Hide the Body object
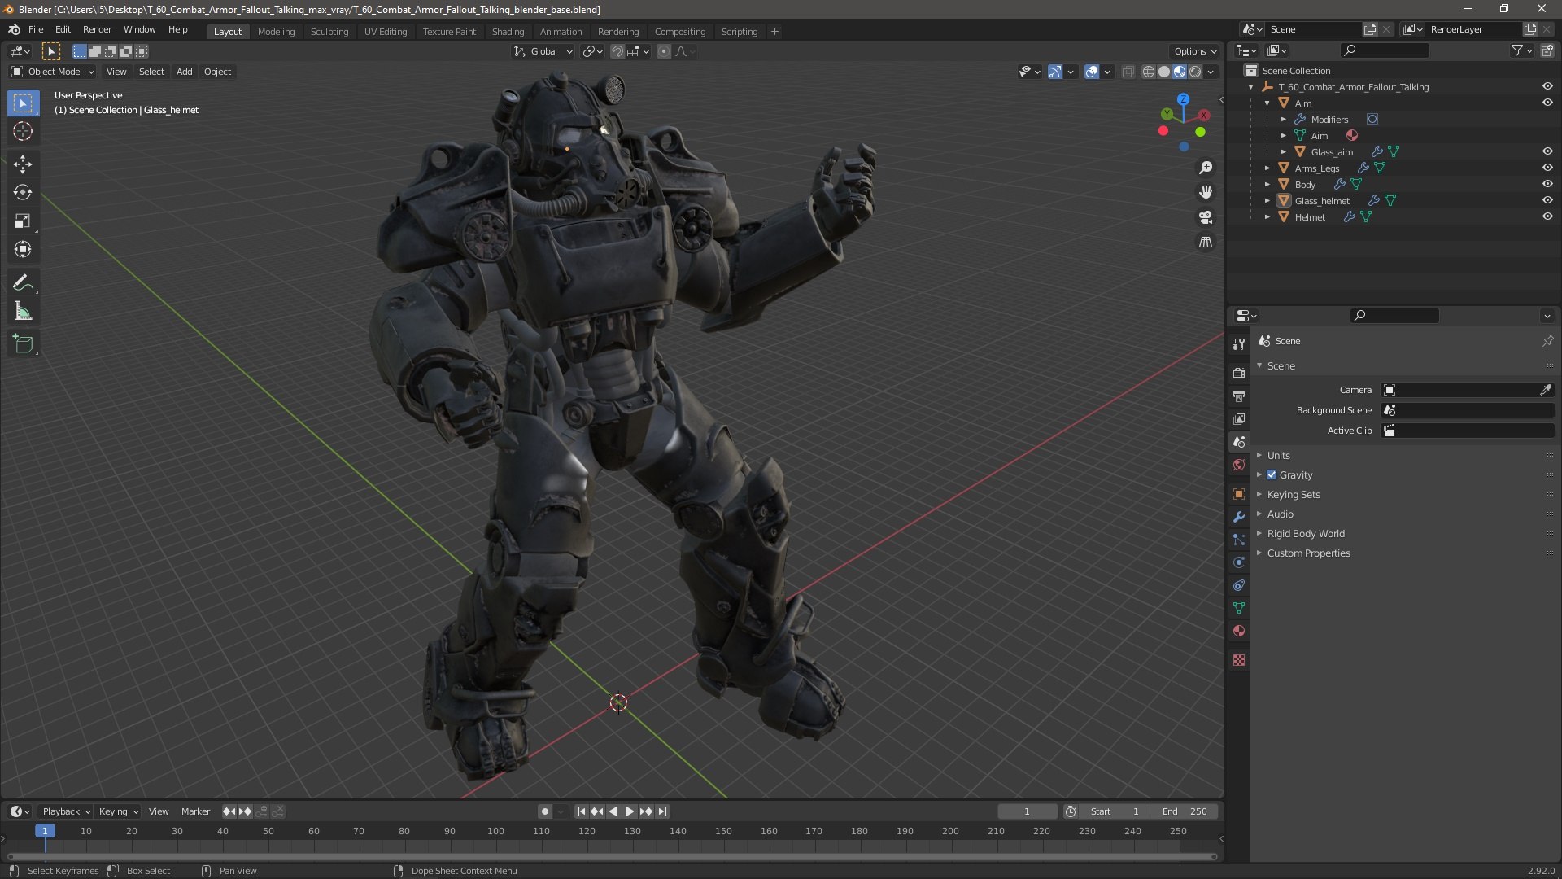1562x879 pixels. click(x=1547, y=184)
